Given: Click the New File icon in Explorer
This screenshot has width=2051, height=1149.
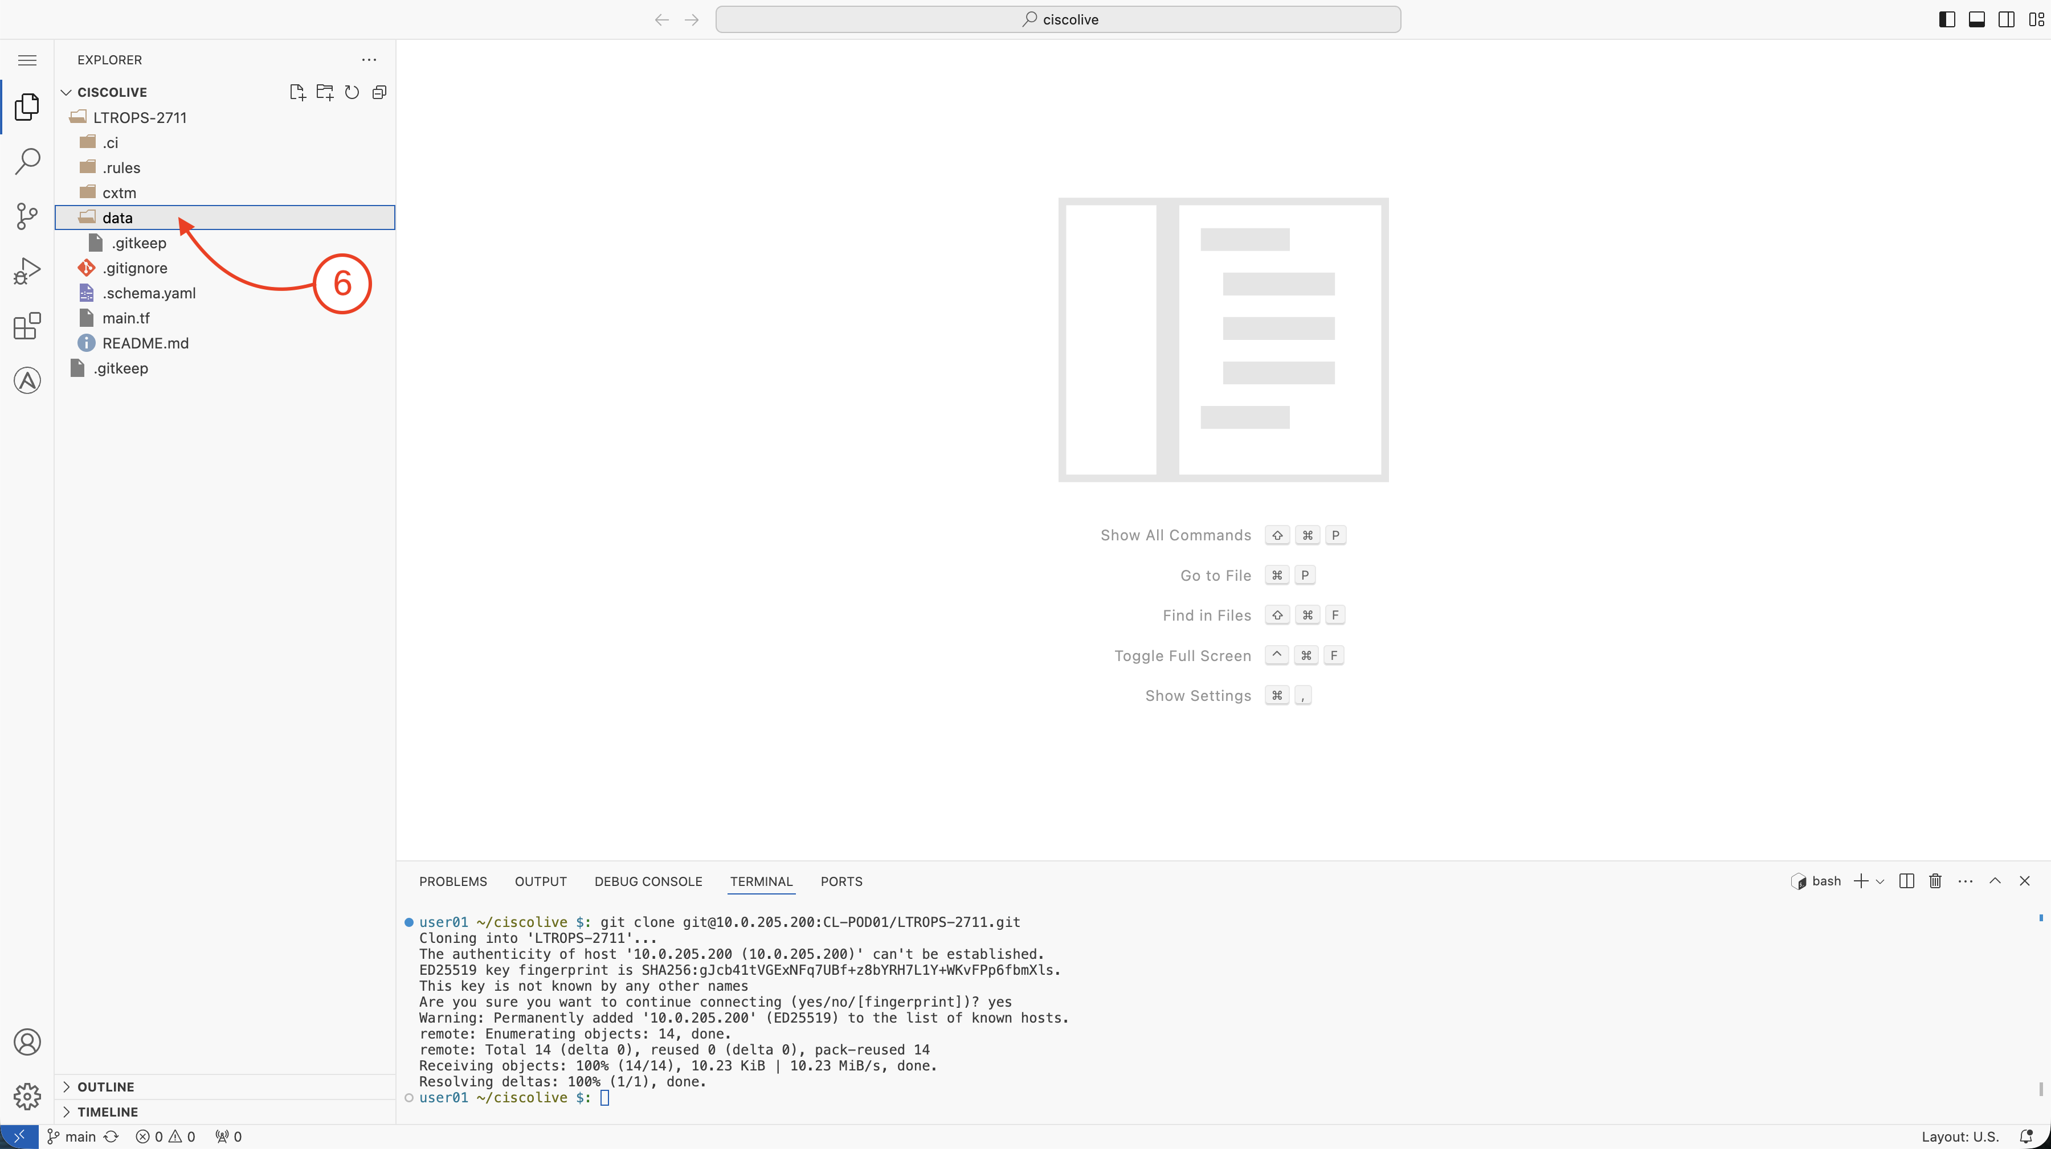Looking at the screenshot, I should [297, 92].
